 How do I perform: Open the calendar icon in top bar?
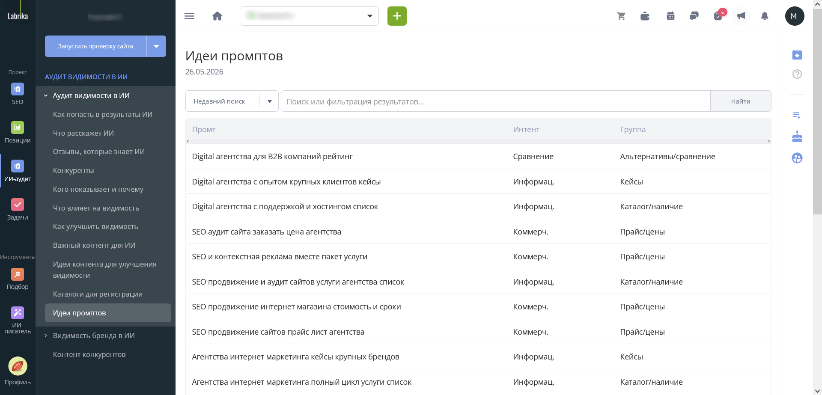click(670, 16)
